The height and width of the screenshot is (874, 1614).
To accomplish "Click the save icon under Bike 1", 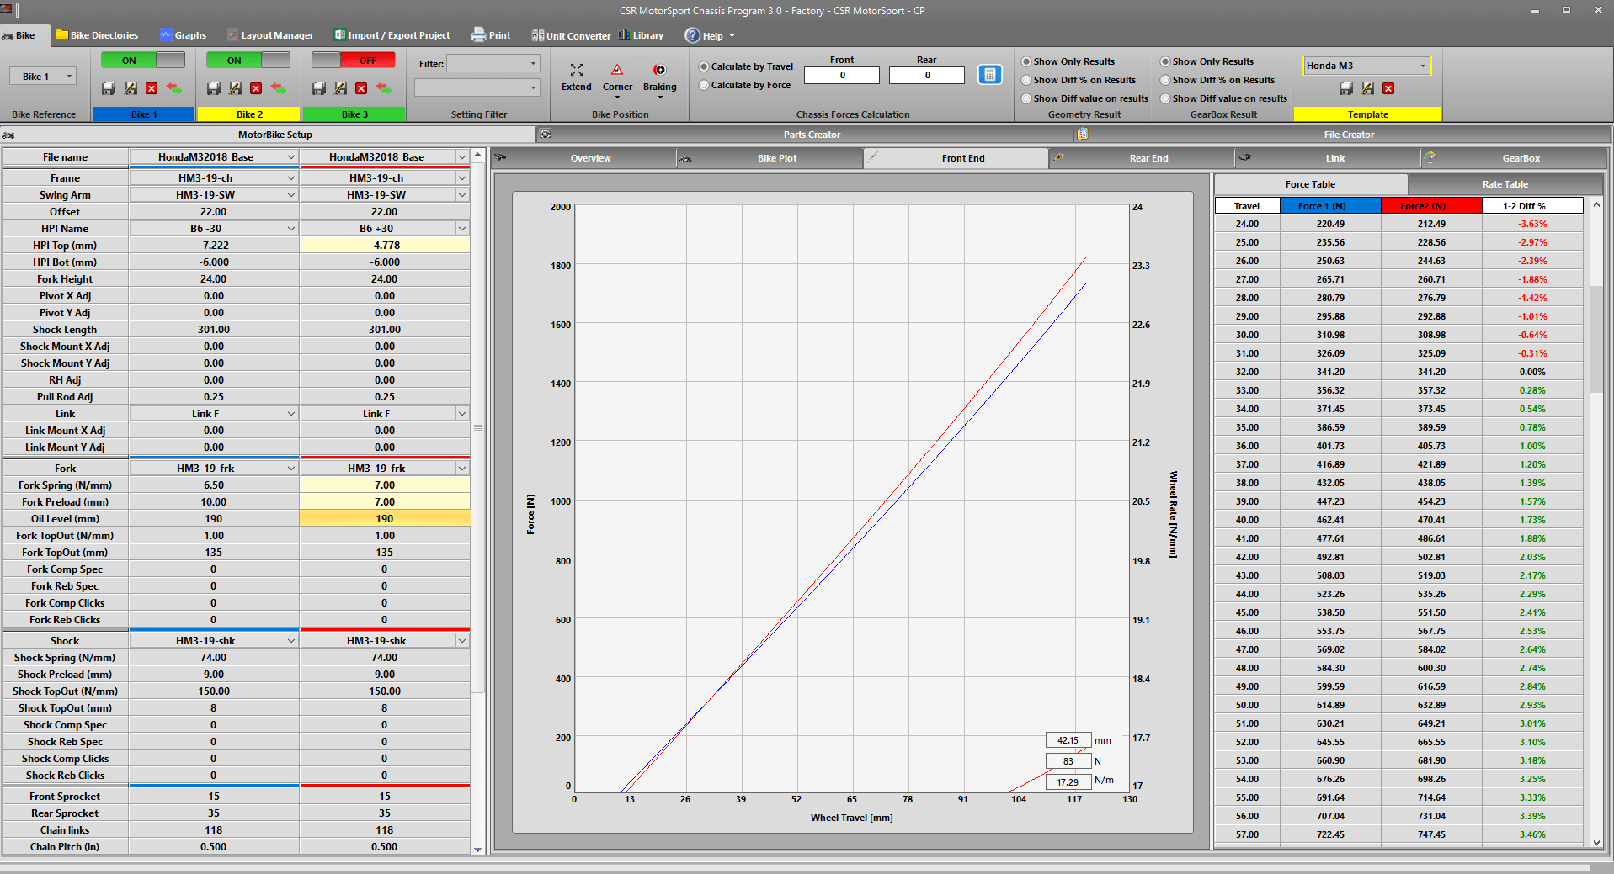I will [109, 88].
